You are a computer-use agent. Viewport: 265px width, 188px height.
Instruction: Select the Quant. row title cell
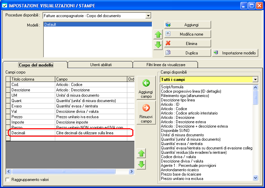33,101
